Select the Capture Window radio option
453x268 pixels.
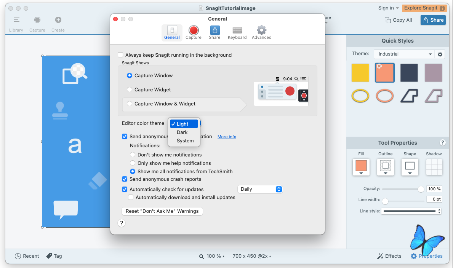pos(130,75)
